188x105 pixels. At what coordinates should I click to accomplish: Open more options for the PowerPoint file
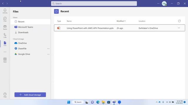coord(179,28)
